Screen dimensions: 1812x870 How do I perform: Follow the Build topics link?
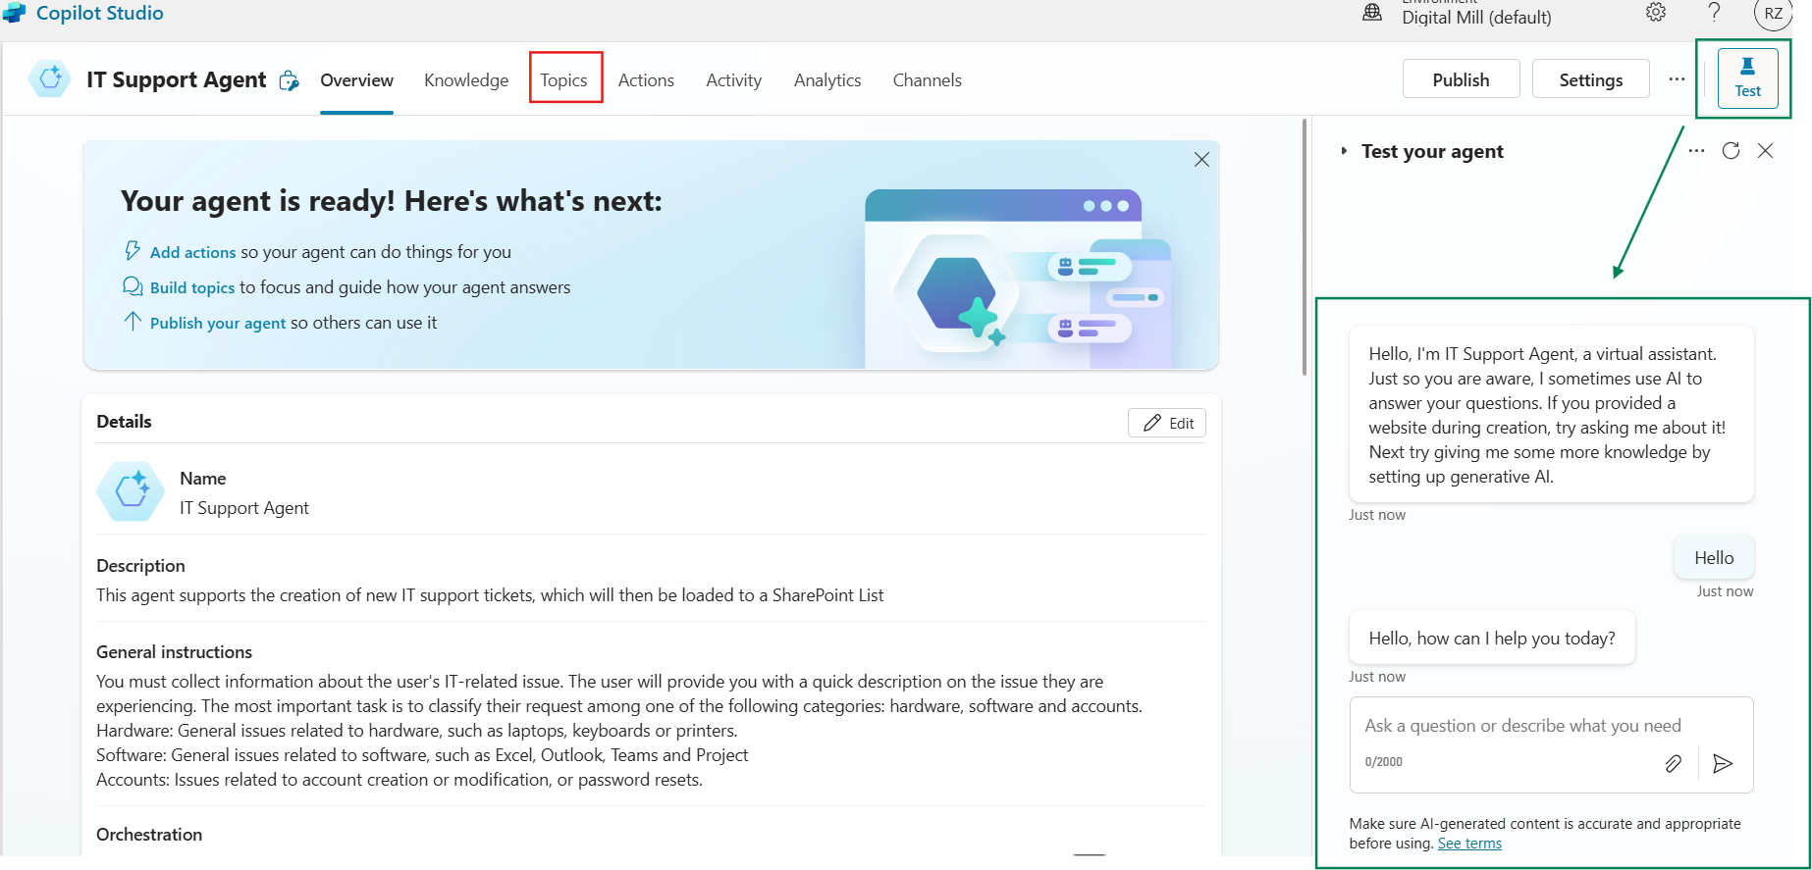point(192,287)
